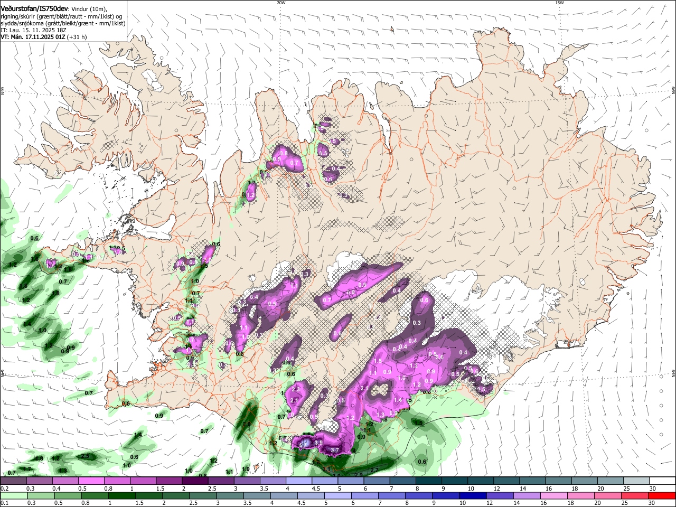The image size is (676, 507).
Task: Click the palest green 0.1 swatch in the lower rain legend
Action: 13,495
